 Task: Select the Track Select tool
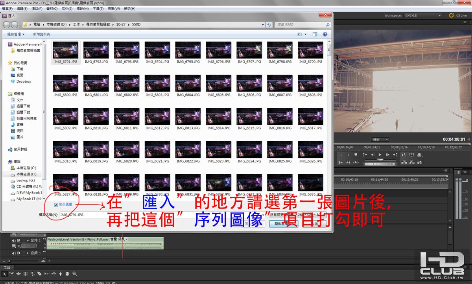tap(11, 274)
